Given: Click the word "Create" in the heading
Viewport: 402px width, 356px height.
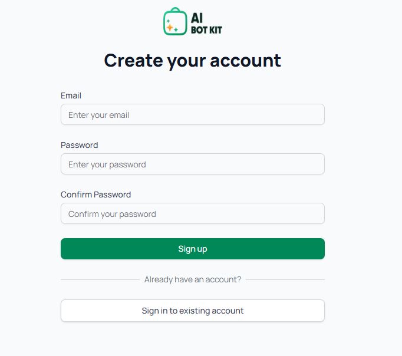Looking at the screenshot, I should (x=133, y=61).
